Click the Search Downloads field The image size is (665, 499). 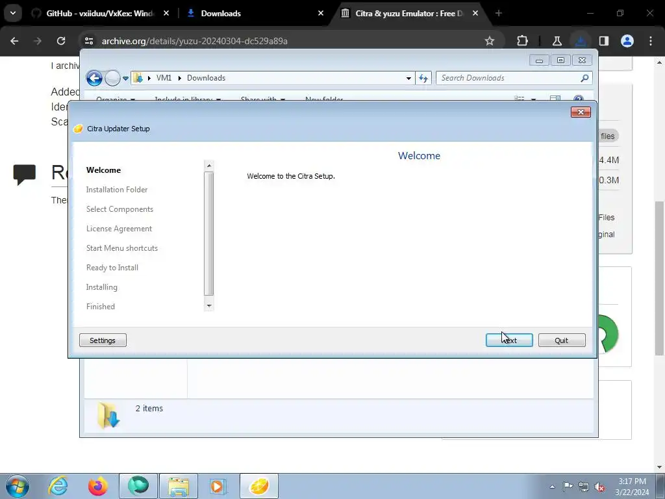click(x=509, y=78)
